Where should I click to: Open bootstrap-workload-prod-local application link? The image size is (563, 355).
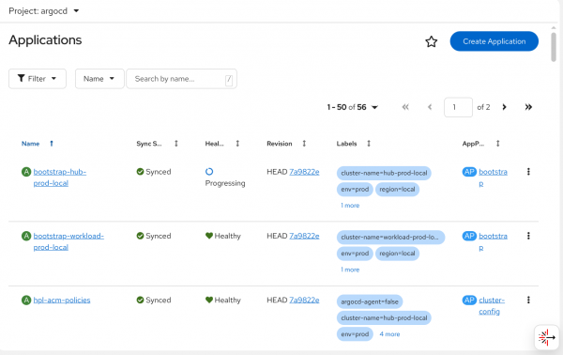coord(68,241)
